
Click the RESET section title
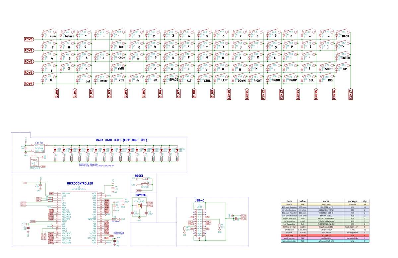click(x=139, y=175)
